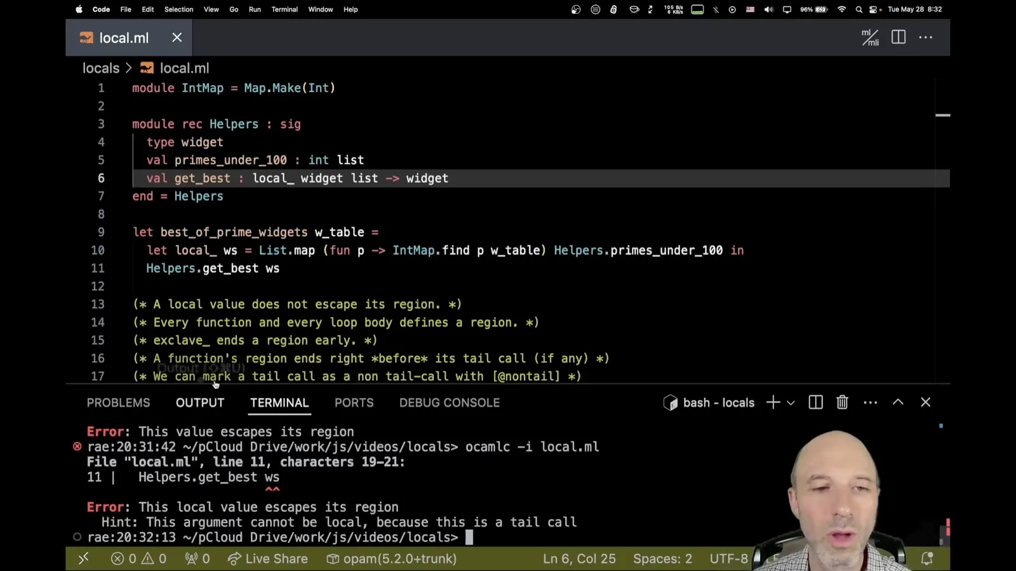Create a new terminal with plus icon
Image resolution: width=1016 pixels, height=571 pixels.
pos(773,402)
